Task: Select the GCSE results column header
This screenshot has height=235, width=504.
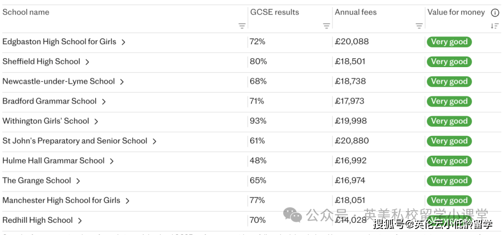Action: (274, 13)
